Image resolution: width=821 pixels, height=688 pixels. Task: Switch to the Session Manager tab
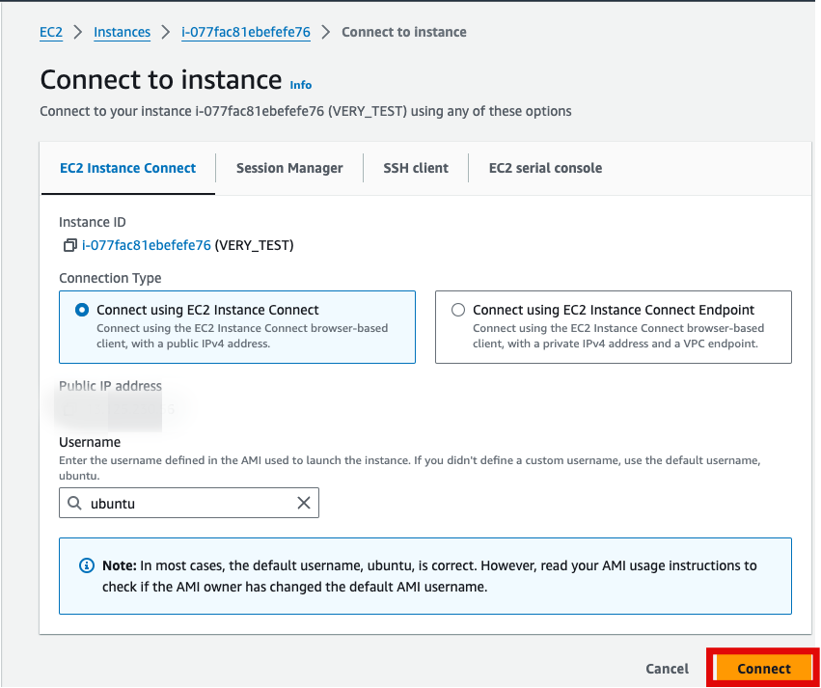289,168
